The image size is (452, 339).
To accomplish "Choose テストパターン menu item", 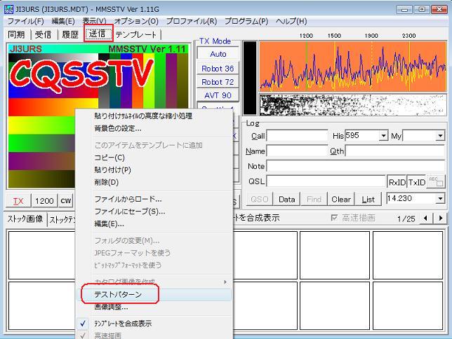I will tap(154, 294).
